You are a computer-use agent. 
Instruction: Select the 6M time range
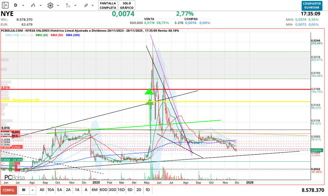coord(94,190)
